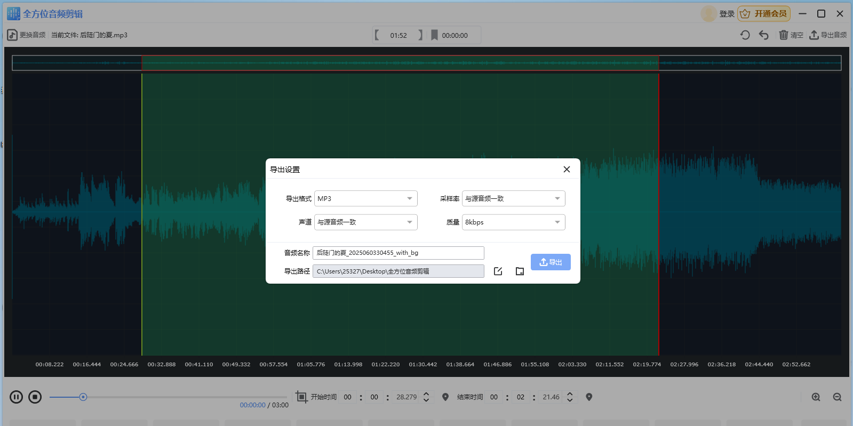Click the undo arrow icon
This screenshot has width=853, height=426.
pos(764,35)
